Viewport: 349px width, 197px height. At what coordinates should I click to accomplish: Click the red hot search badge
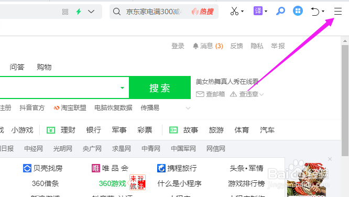pyautogui.click(x=203, y=12)
